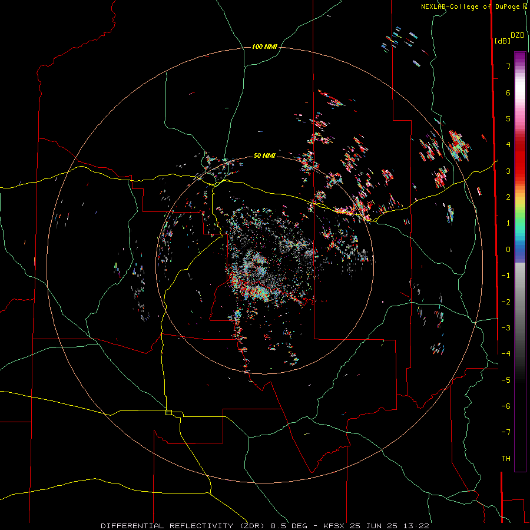Click the 5 value on color scale

(508, 118)
